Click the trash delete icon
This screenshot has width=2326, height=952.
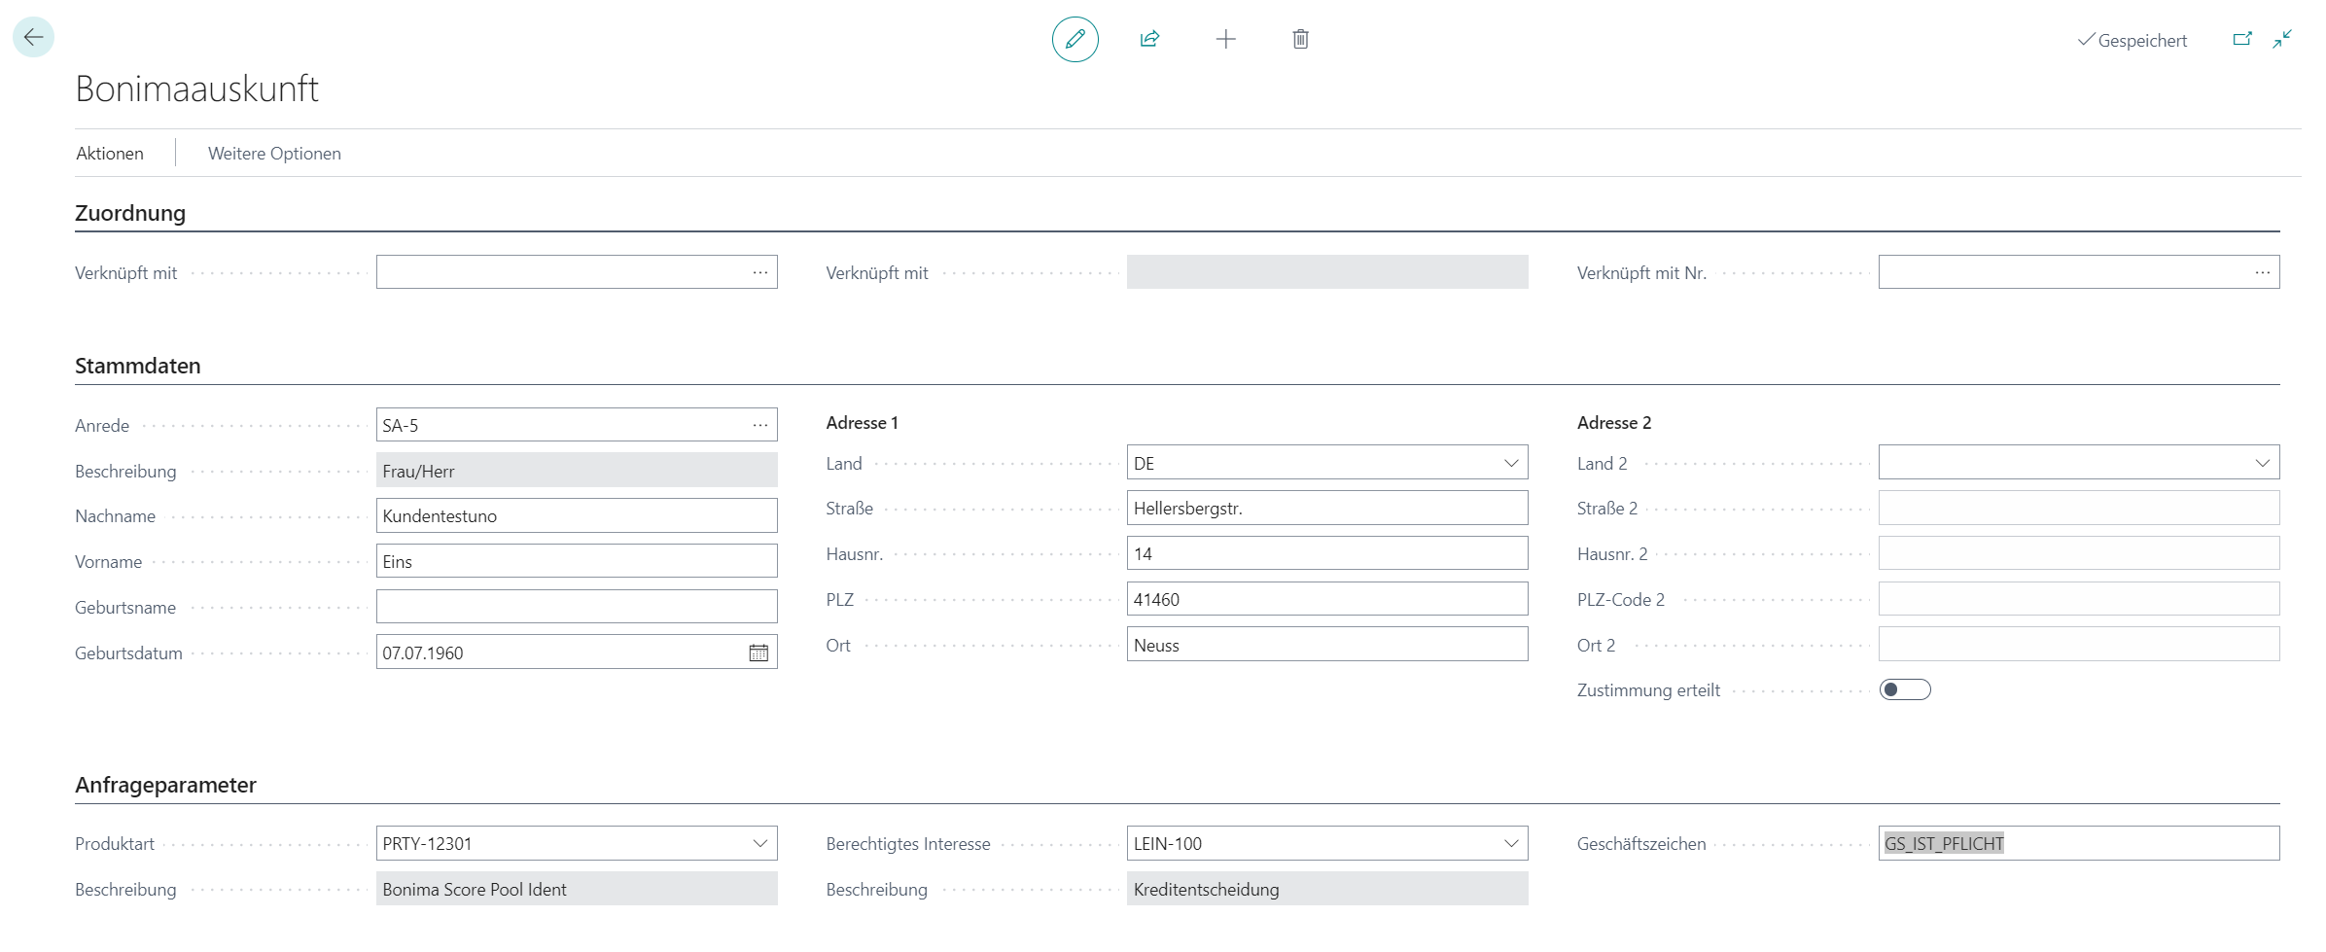pyautogui.click(x=1300, y=39)
